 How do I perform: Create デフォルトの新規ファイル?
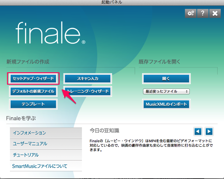coord(33,91)
